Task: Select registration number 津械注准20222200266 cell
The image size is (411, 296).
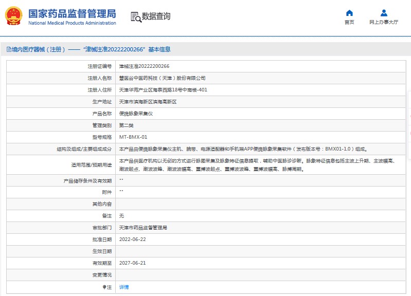Action: 144,66
